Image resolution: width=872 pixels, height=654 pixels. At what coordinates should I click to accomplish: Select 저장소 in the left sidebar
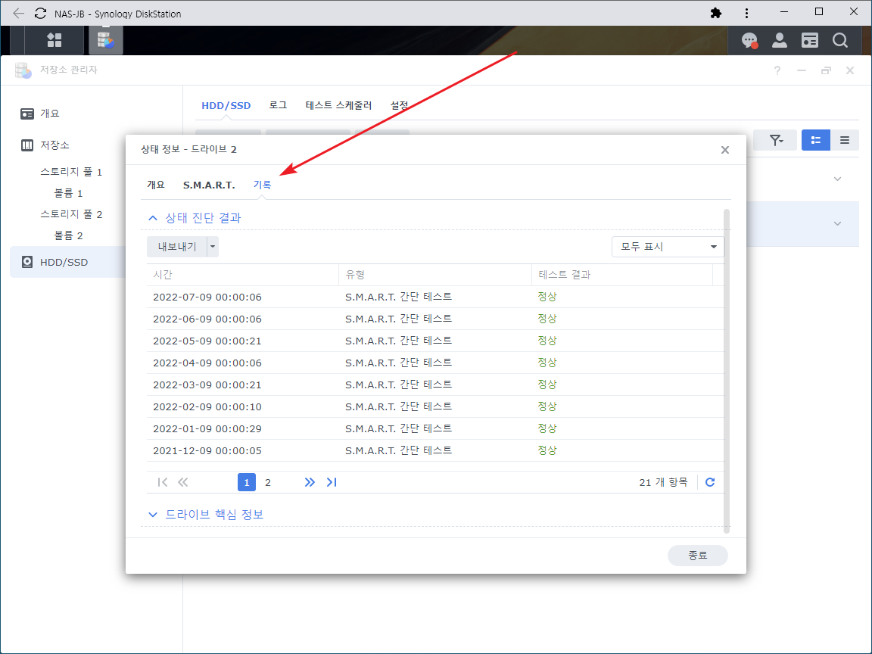[x=45, y=145]
